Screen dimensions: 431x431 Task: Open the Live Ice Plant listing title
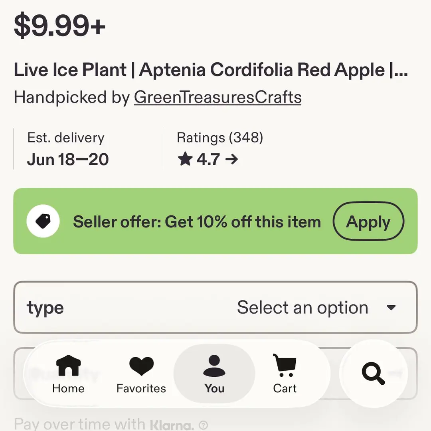tap(211, 70)
